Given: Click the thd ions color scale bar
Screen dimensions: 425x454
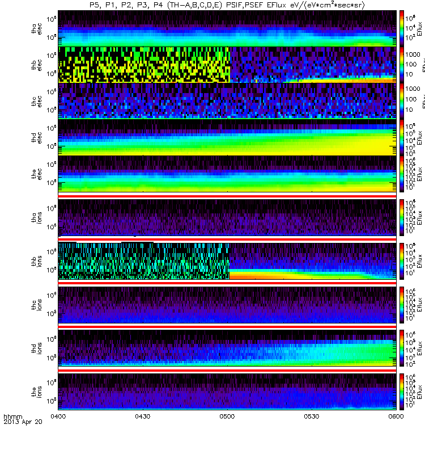Looking at the screenshot, I should tap(402, 348).
